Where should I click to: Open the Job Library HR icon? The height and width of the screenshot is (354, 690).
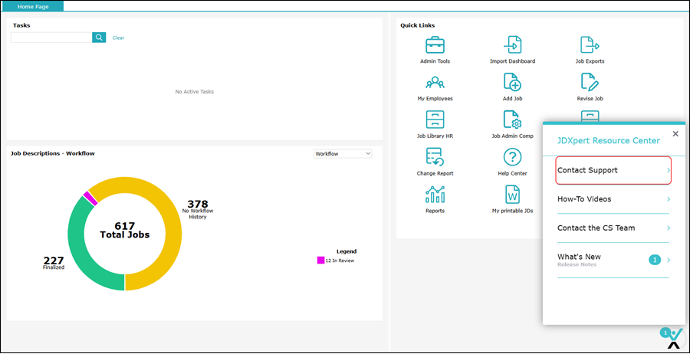pyautogui.click(x=435, y=120)
